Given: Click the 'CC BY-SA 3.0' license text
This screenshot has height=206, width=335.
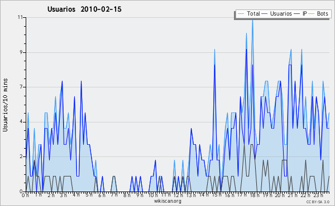Looking at the screenshot, I should tap(318, 202).
